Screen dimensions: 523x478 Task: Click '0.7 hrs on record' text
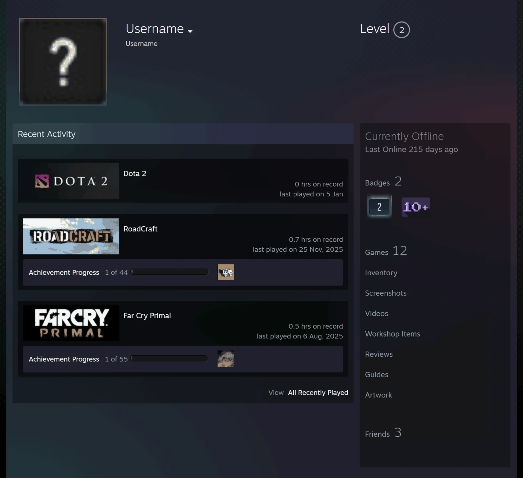pyautogui.click(x=316, y=239)
